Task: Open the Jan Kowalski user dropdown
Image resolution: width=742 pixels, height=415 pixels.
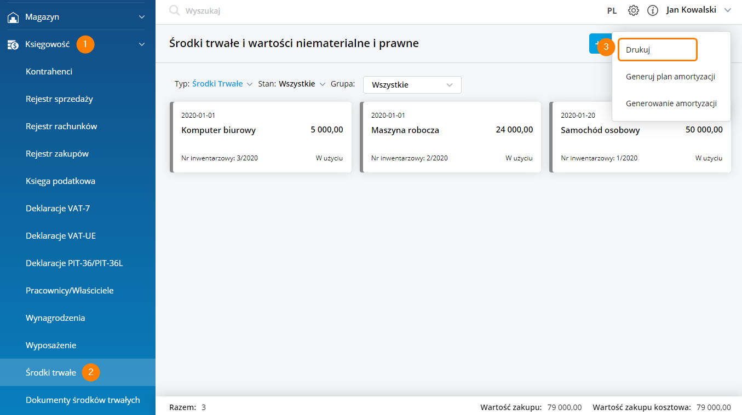Action: coord(698,10)
